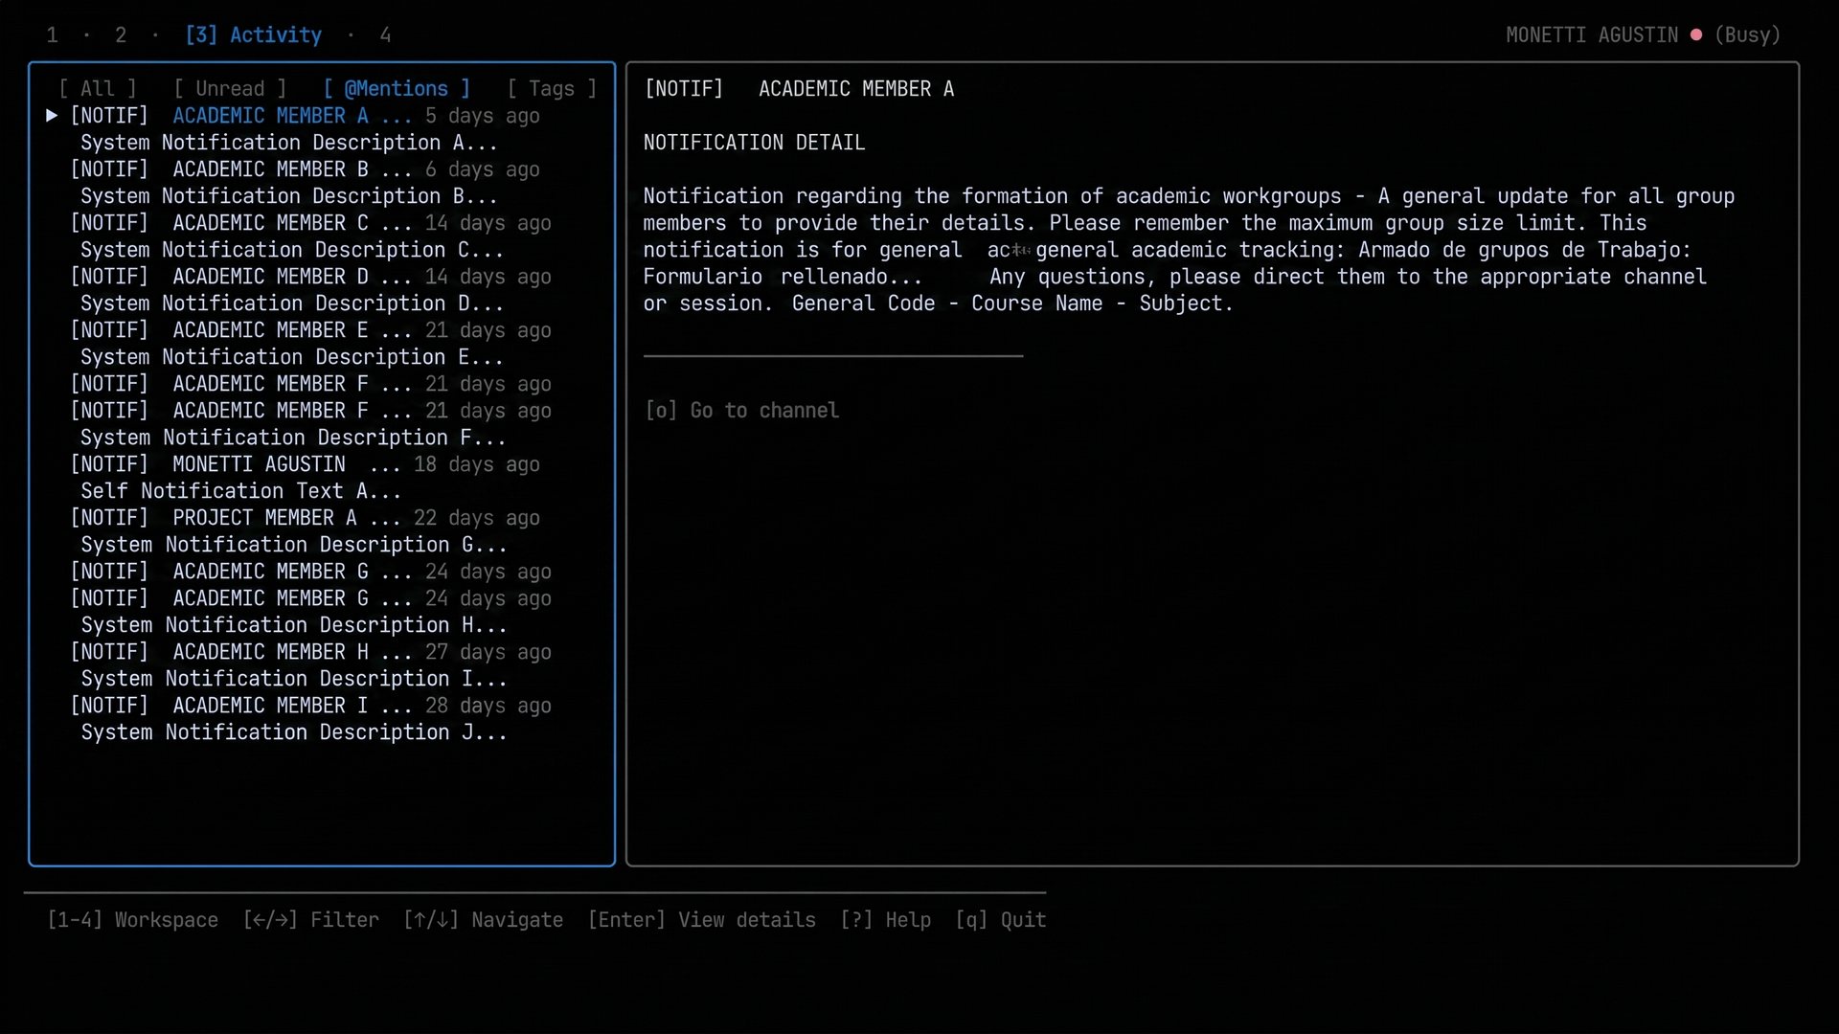Switch to workspace 4

[x=385, y=35]
